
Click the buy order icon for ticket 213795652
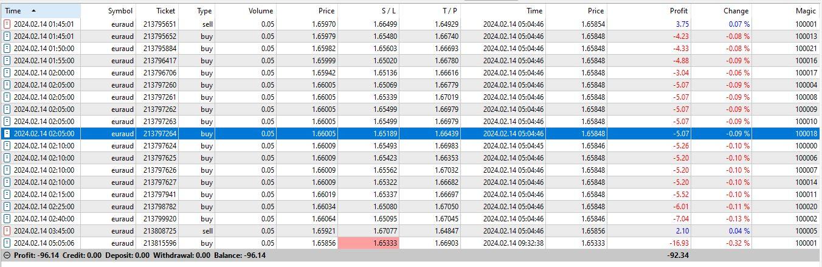coord(7,36)
